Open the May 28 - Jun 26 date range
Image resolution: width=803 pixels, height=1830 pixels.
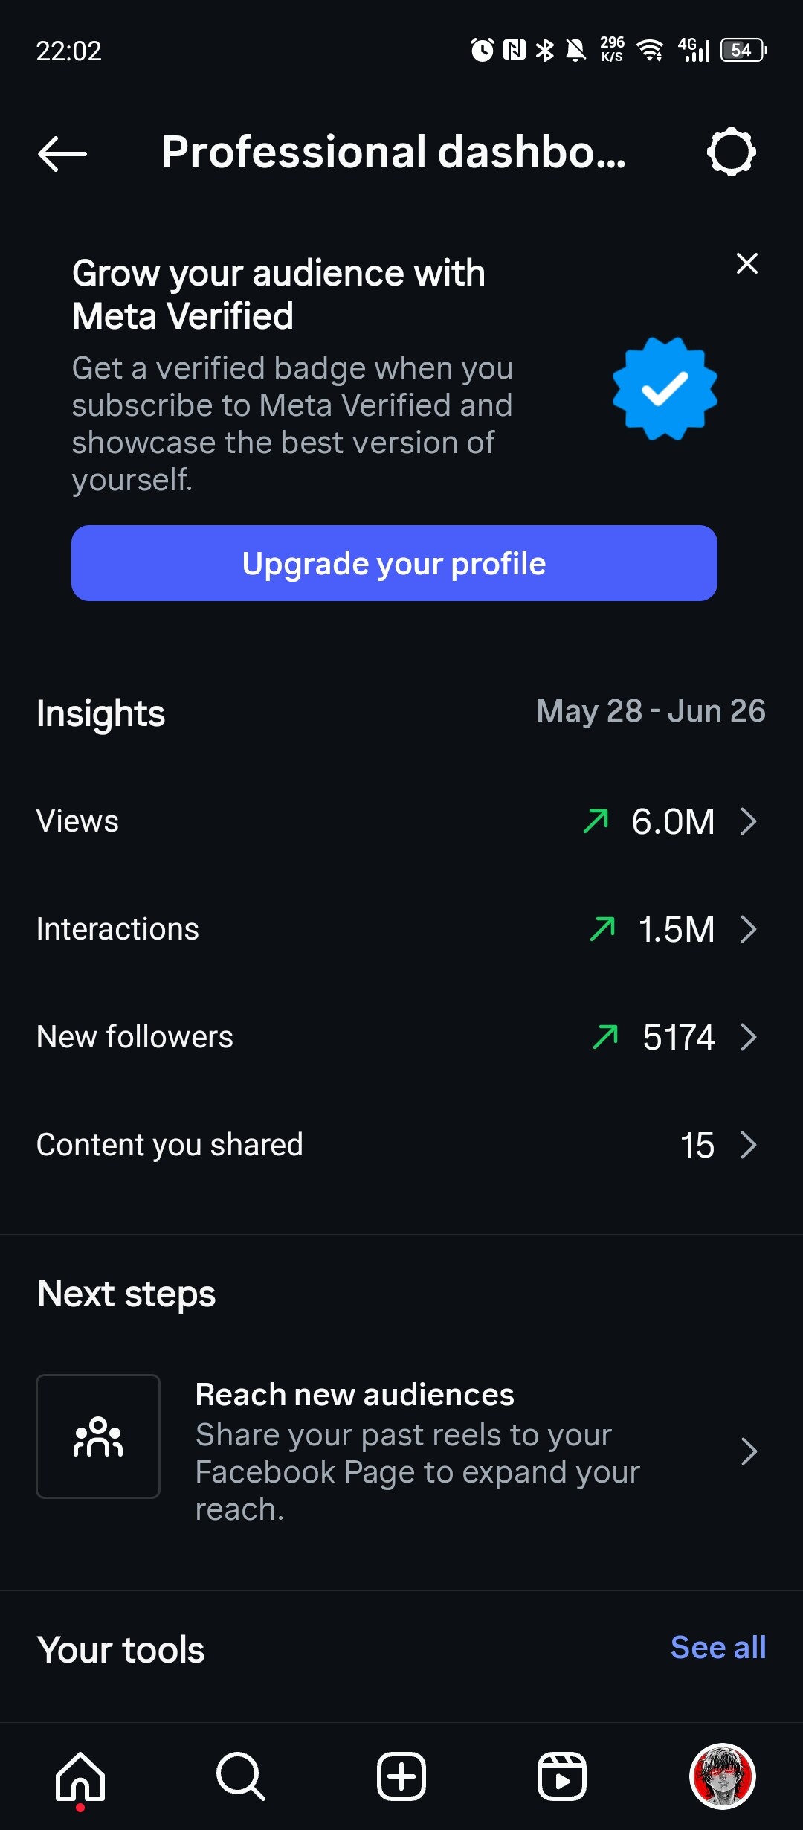coord(651,711)
